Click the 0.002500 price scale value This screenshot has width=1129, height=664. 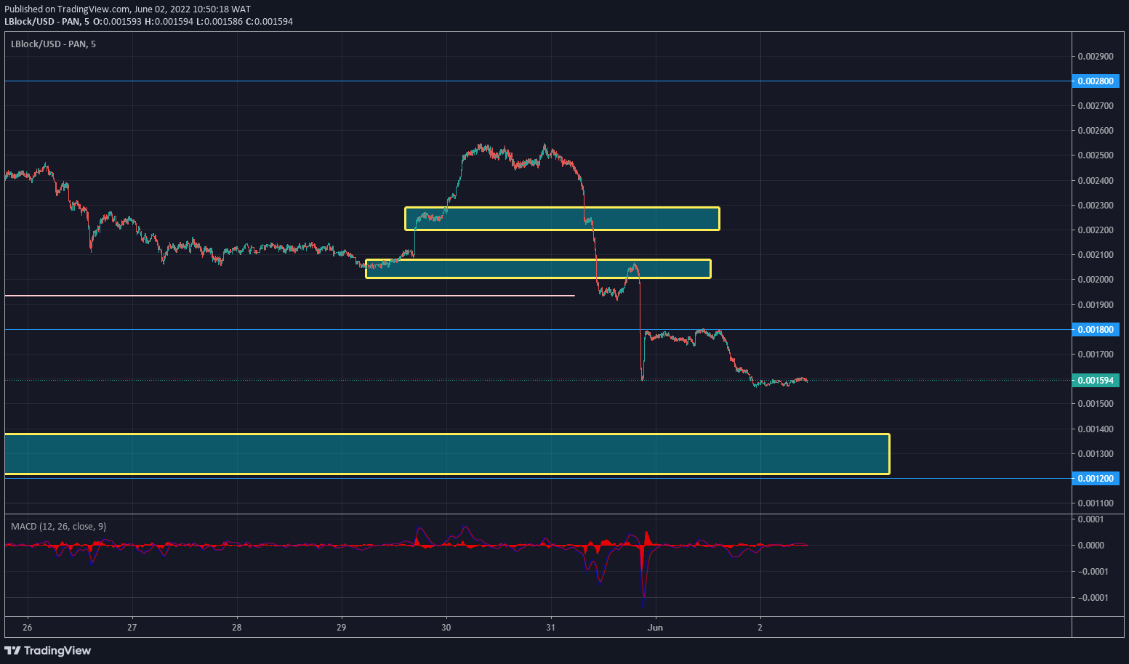(x=1096, y=155)
